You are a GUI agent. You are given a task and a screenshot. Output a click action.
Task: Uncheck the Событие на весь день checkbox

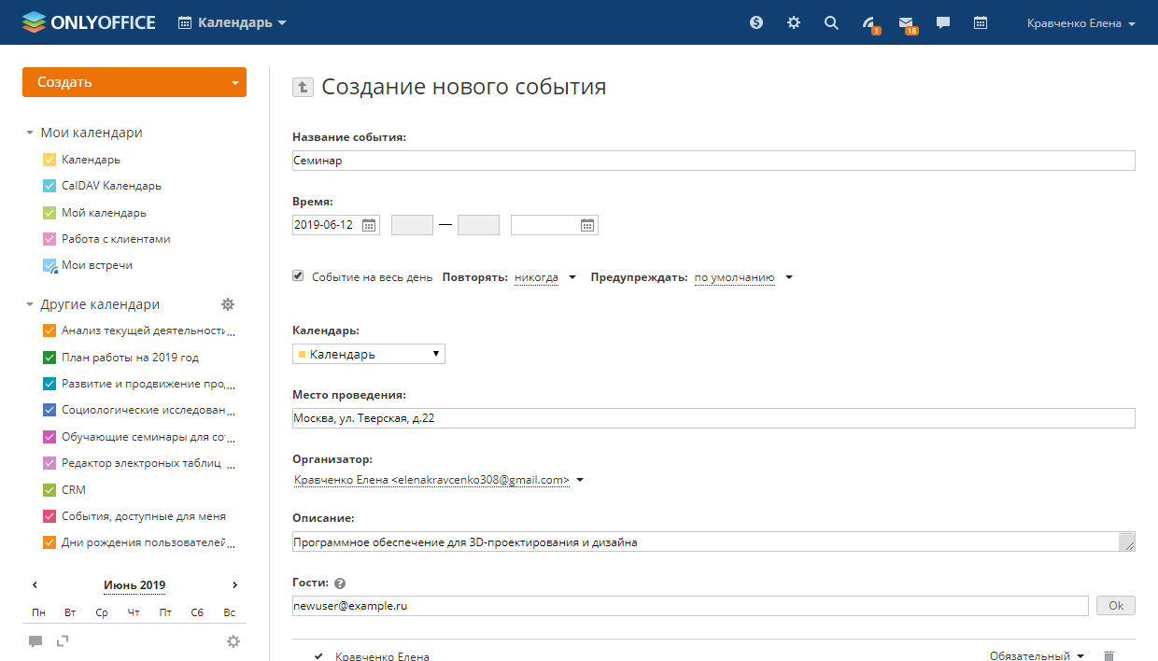[x=298, y=276]
